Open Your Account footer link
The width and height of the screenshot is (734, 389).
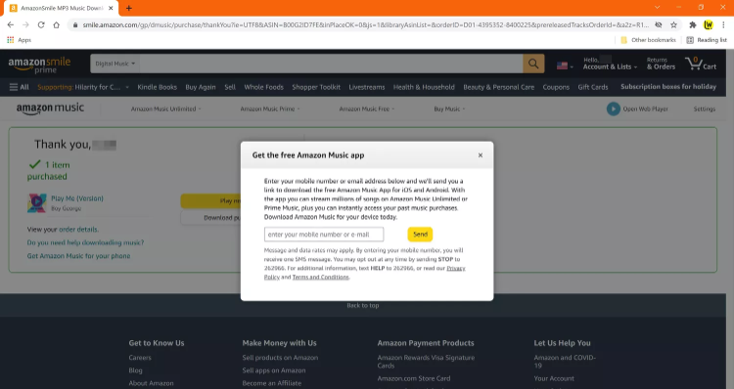[554, 378]
